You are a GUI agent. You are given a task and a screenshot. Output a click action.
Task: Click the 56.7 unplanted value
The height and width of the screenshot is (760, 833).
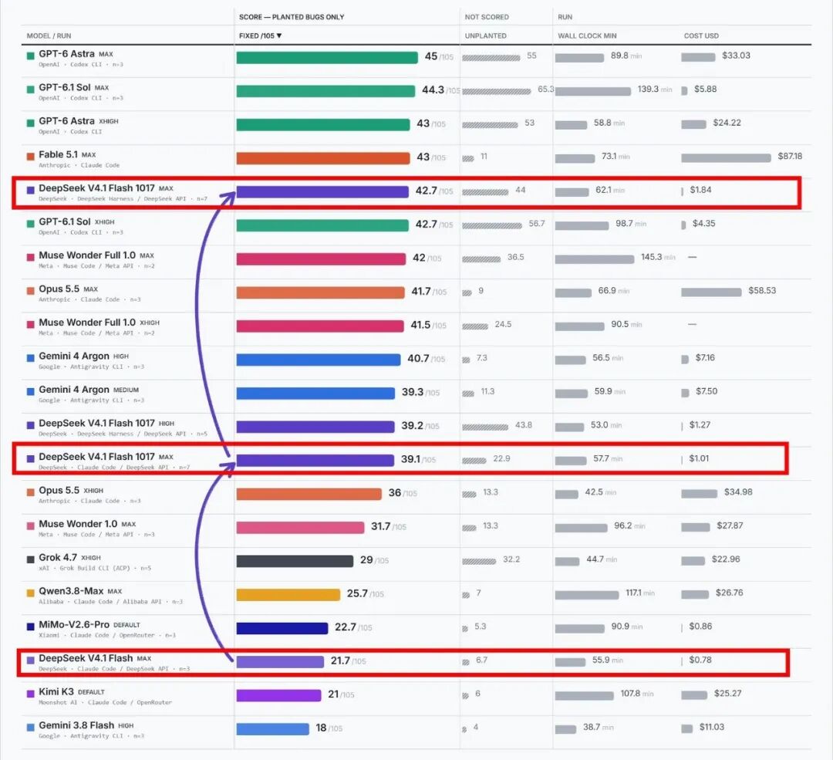pyautogui.click(x=537, y=224)
